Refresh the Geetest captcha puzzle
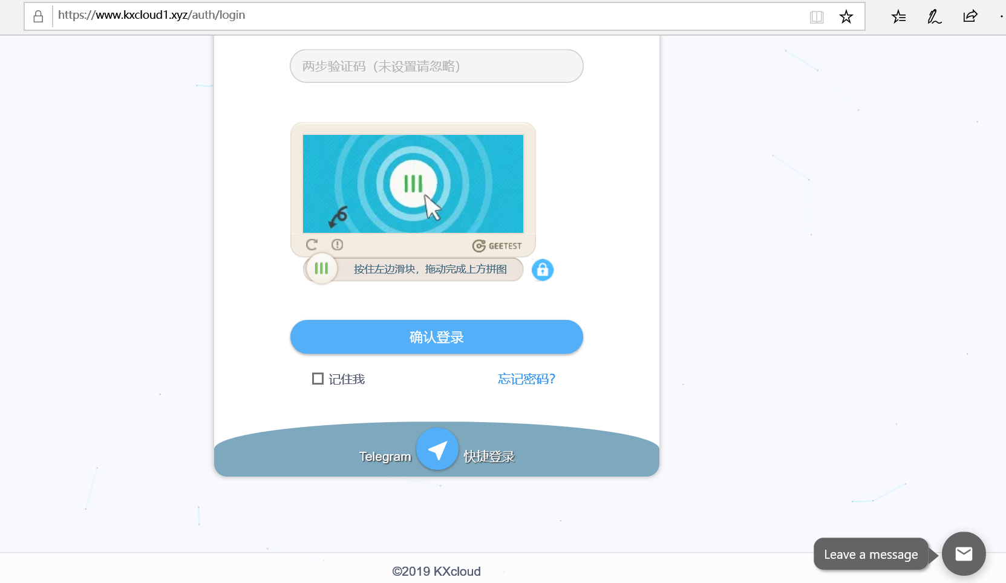 pyautogui.click(x=312, y=244)
